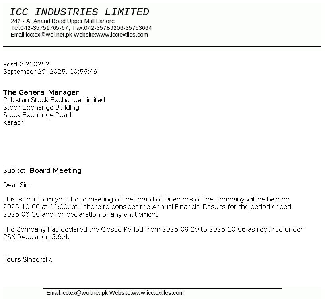Click the PostID 260252 line
Image resolution: width=325 pixels, height=302 pixels.
pos(26,64)
